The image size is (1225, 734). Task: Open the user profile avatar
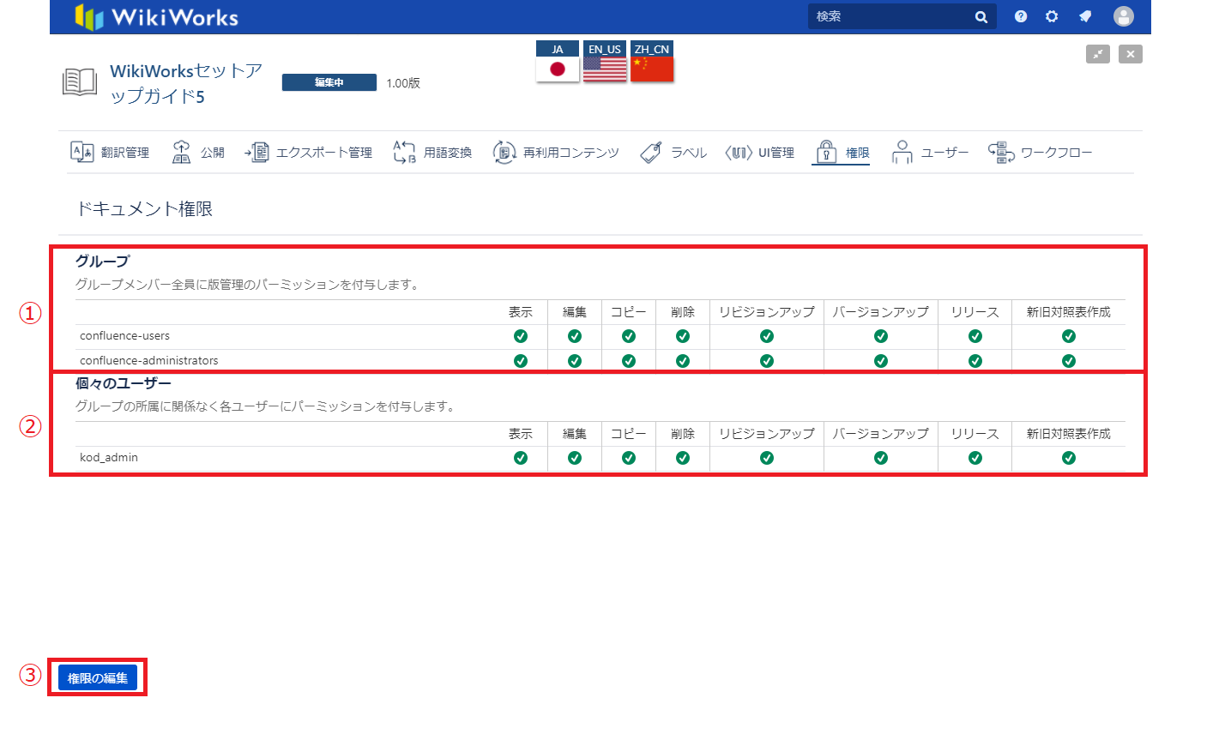[x=1123, y=16]
